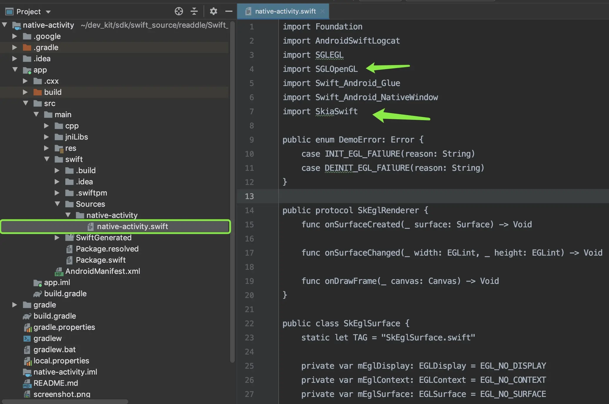Click the build.gradle elephant icon under app
This screenshot has height=404, width=609.
tap(37, 294)
